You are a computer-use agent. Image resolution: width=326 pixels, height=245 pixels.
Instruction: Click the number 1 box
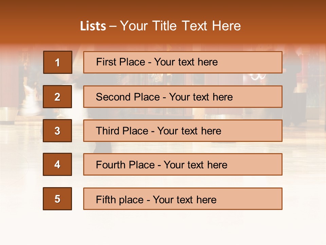[58, 62]
